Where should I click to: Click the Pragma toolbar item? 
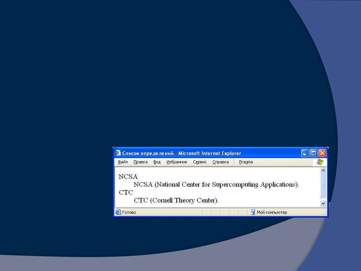coord(246,162)
